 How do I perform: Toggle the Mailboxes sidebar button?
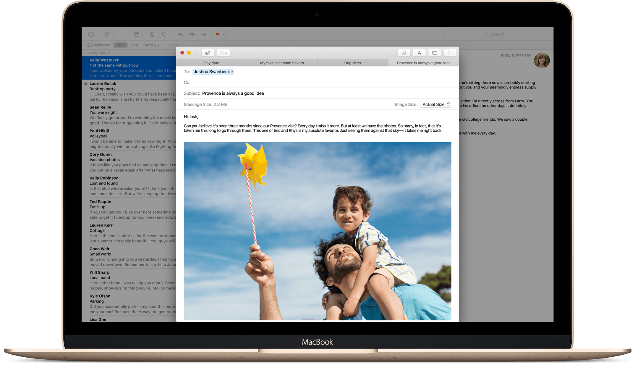(x=98, y=45)
